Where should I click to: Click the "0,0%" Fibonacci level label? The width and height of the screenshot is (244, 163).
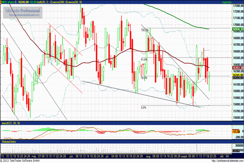point(144,108)
